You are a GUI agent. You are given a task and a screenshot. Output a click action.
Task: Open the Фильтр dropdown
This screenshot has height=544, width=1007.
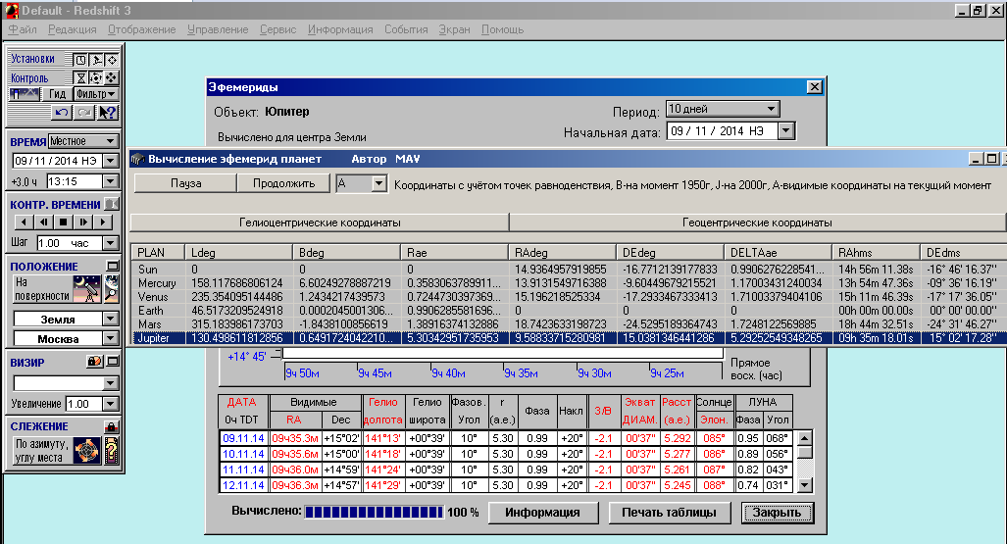point(96,94)
